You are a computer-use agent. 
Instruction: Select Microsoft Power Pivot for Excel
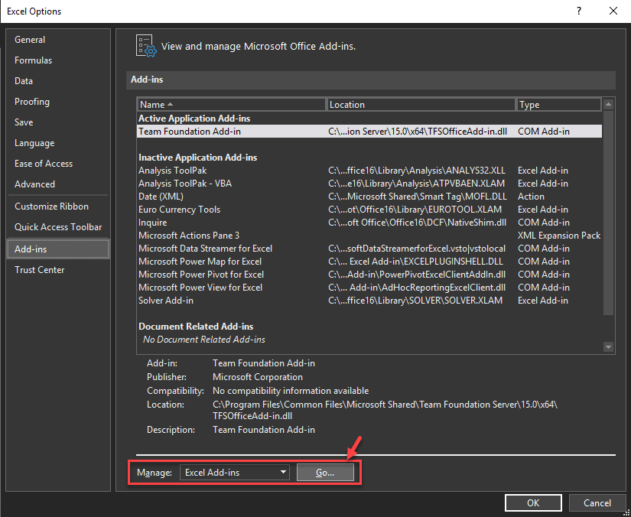click(369, 275)
